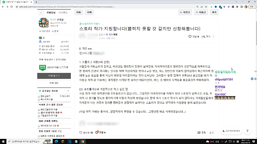Click the 초대하기 invite link

click(65, 42)
